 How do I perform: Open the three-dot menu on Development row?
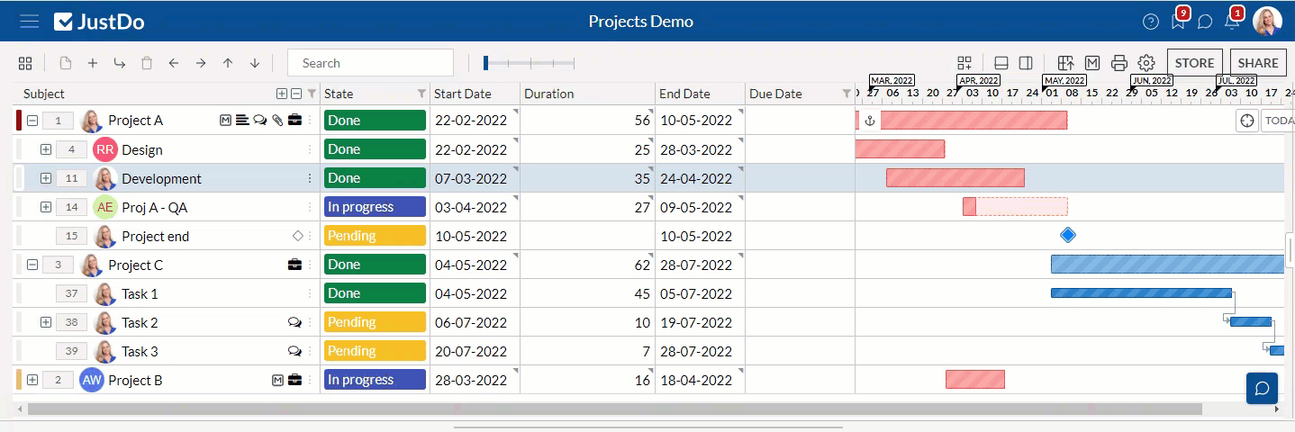click(x=311, y=178)
